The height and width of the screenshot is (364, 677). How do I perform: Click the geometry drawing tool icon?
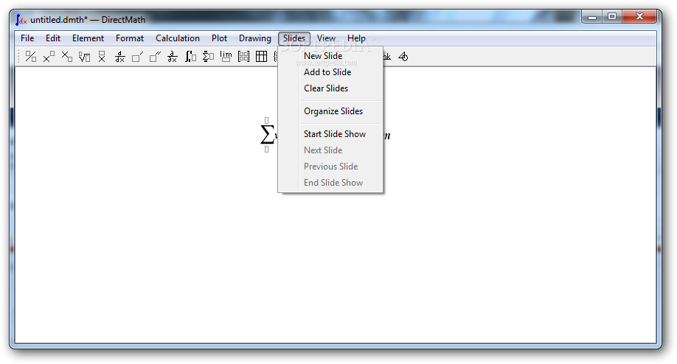click(x=403, y=57)
